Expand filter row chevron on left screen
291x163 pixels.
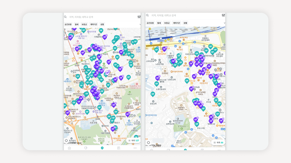click(140, 25)
